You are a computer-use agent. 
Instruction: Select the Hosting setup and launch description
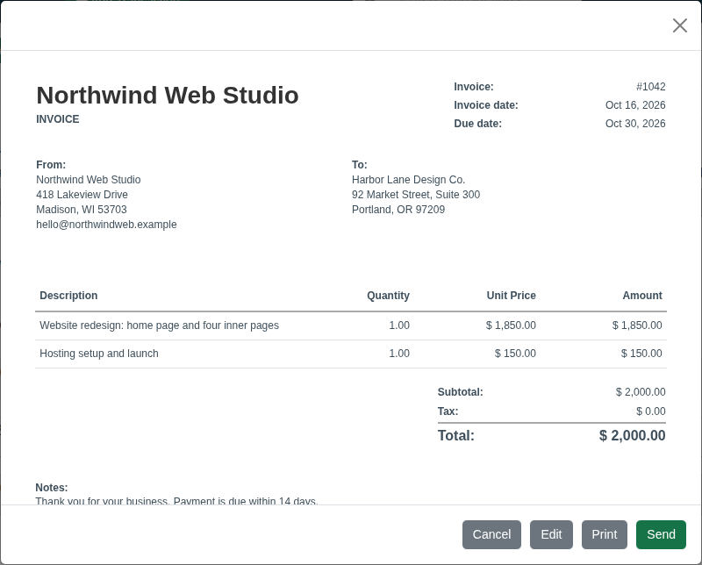(99, 354)
